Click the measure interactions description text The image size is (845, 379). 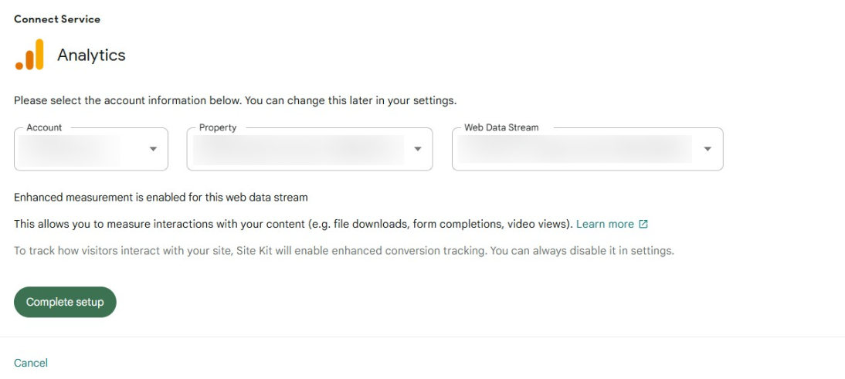294,224
